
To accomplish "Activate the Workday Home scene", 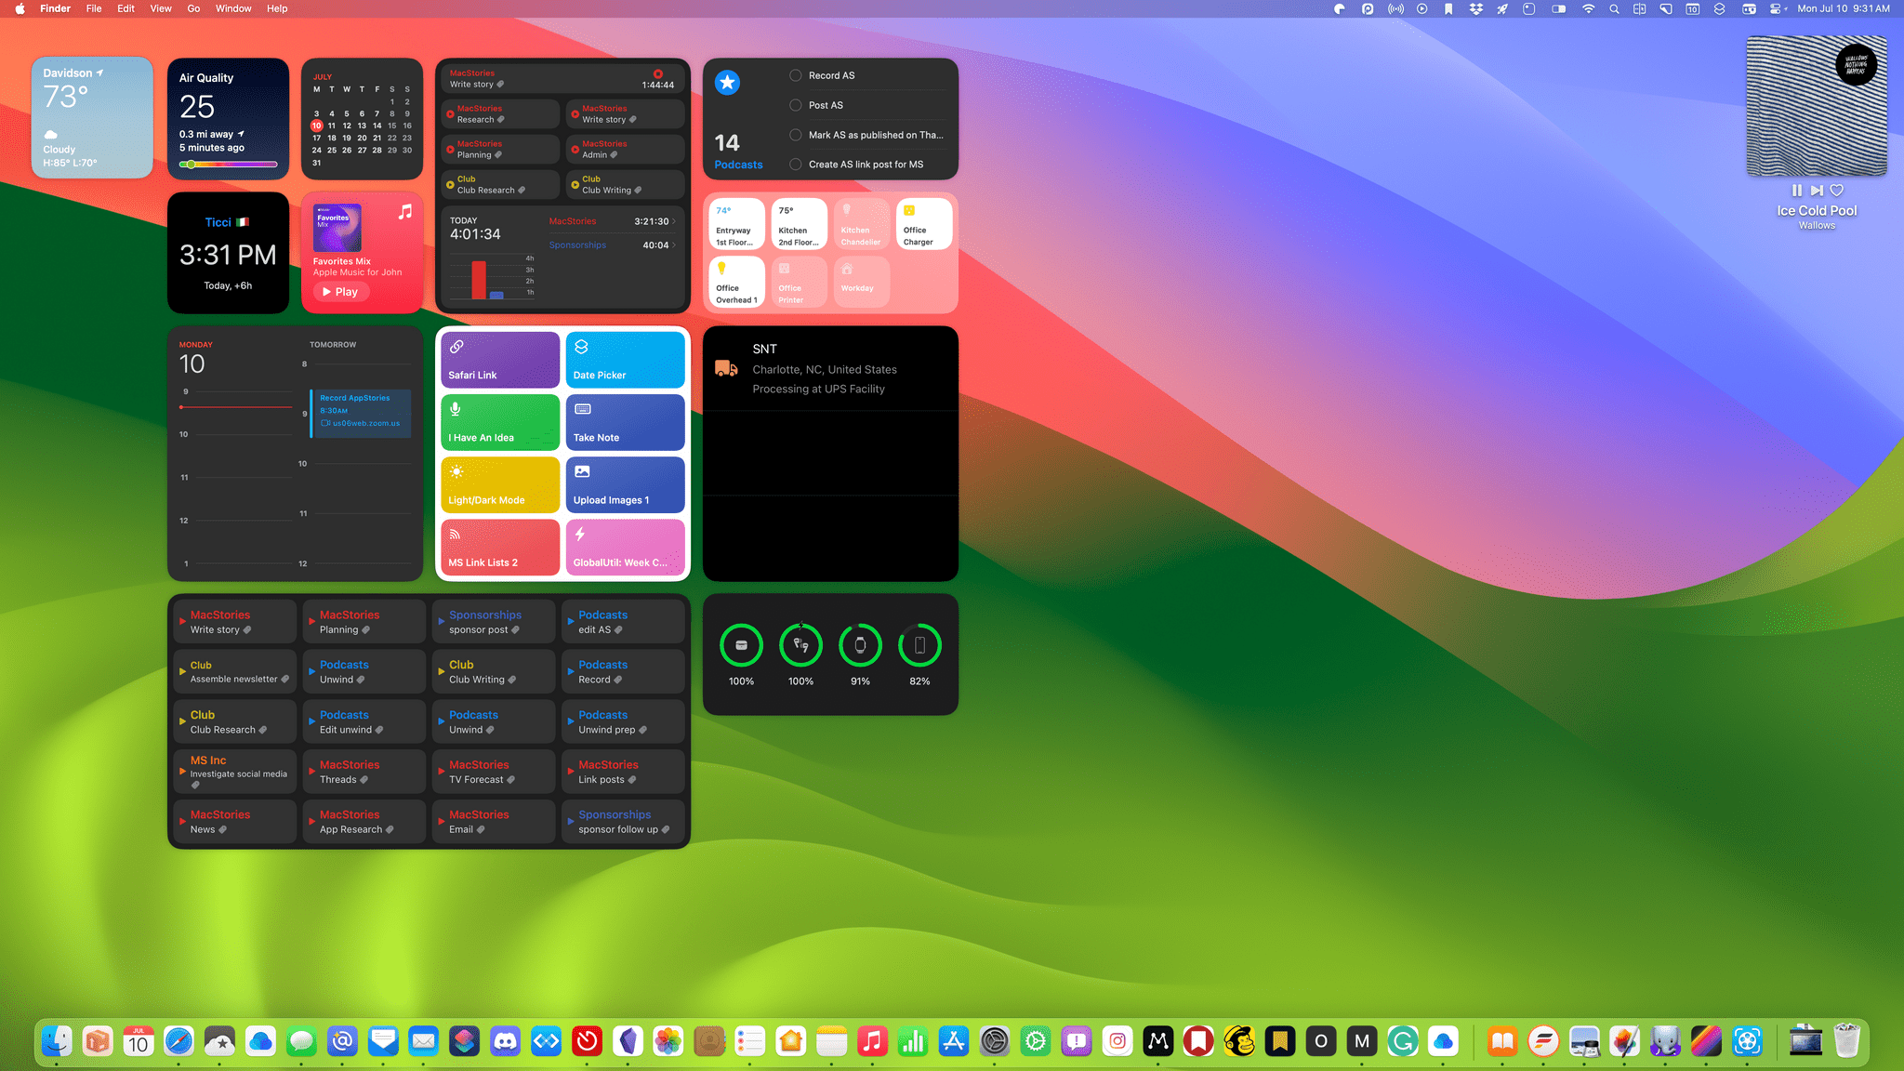I will click(x=862, y=282).
